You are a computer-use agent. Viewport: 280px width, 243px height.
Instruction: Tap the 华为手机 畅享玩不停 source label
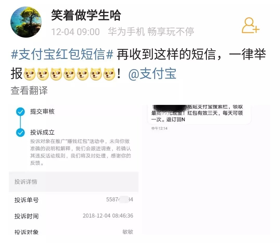click(x=151, y=32)
